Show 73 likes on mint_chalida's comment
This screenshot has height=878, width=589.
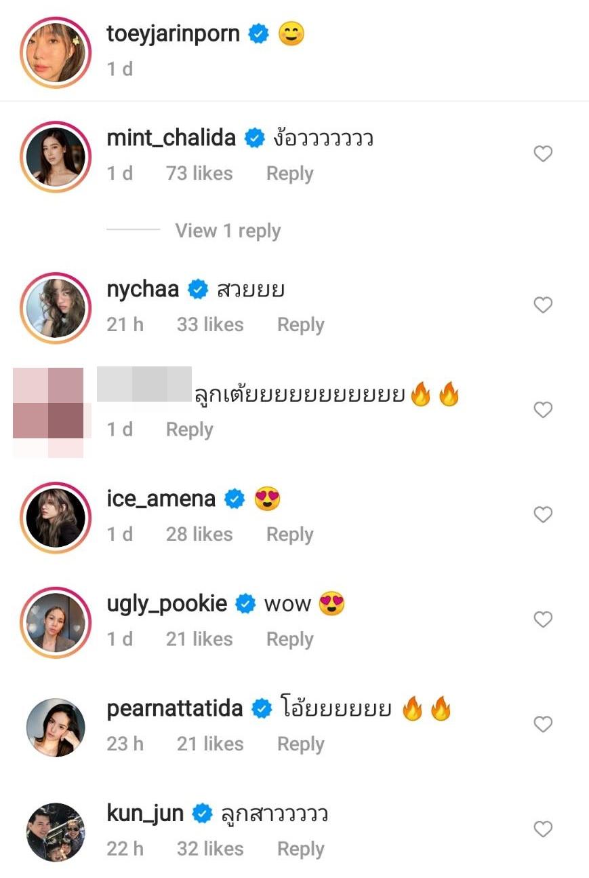click(x=199, y=174)
